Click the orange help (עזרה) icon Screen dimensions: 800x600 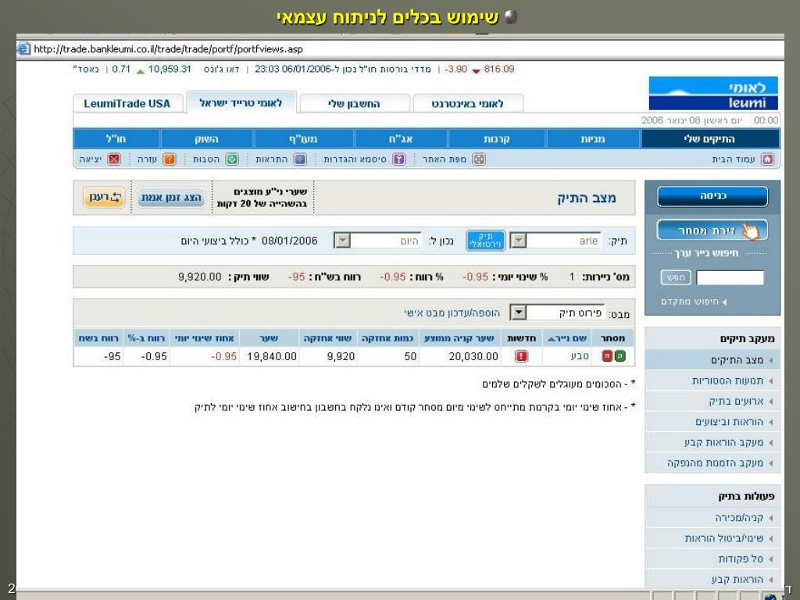169,159
